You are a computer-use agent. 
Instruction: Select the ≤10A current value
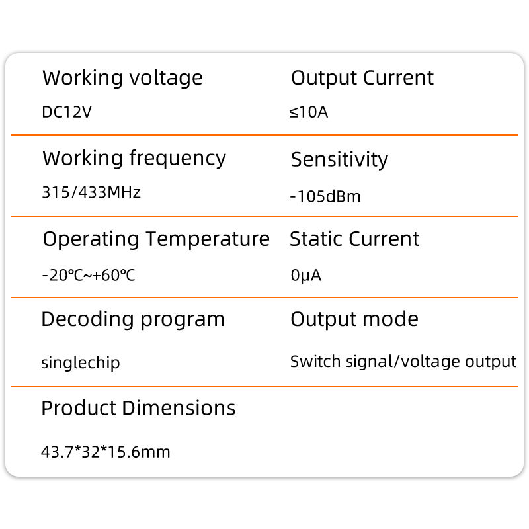[x=309, y=112]
